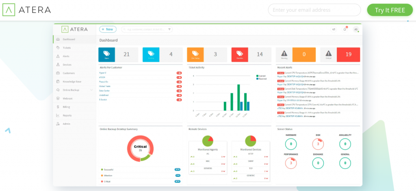The width and height of the screenshot is (416, 191).
Task: Click the AVAILABILITY server status circle
Action: click(x=345, y=144)
